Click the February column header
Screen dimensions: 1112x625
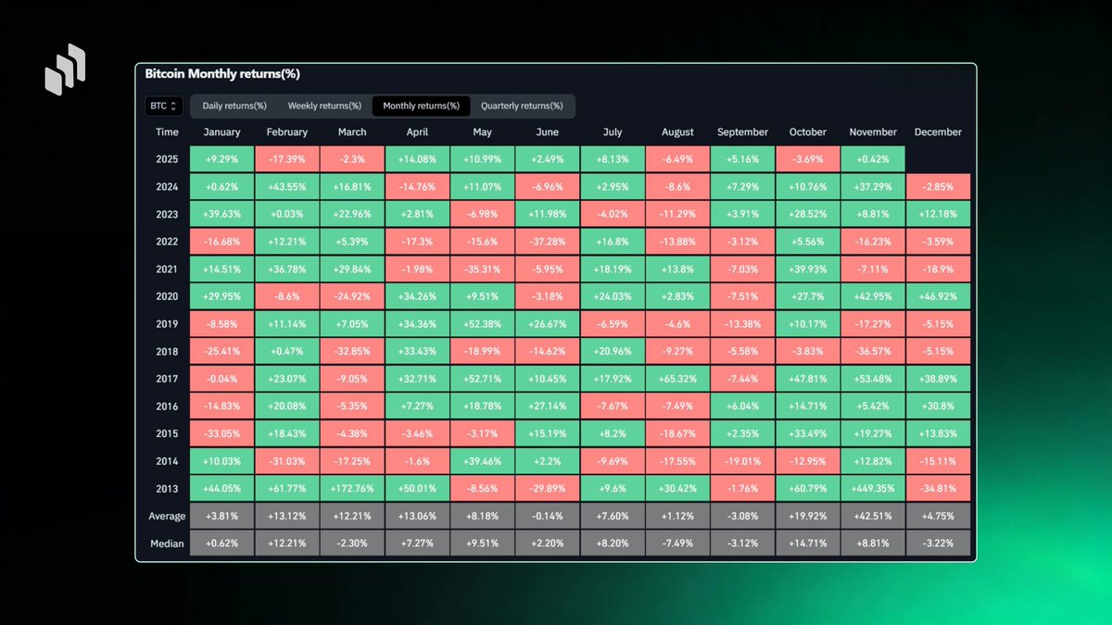point(286,132)
